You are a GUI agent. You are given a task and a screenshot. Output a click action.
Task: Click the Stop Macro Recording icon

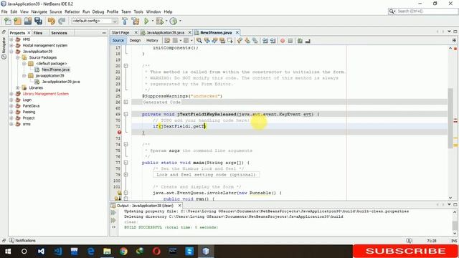tap(290, 41)
